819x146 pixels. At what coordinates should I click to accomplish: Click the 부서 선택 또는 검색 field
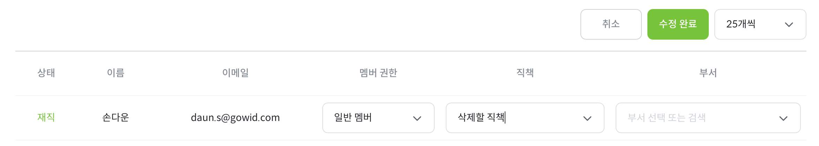tap(694, 117)
